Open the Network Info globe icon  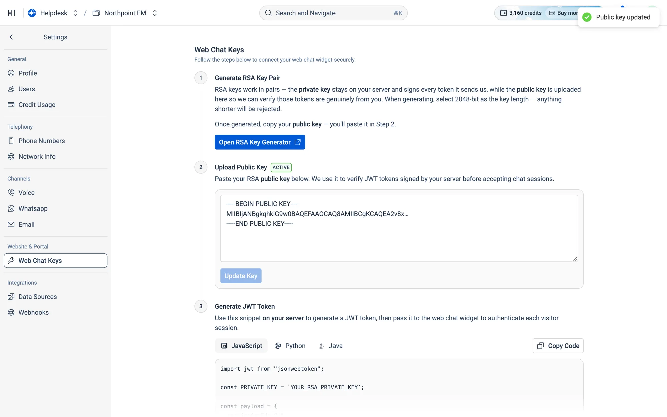click(11, 157)
